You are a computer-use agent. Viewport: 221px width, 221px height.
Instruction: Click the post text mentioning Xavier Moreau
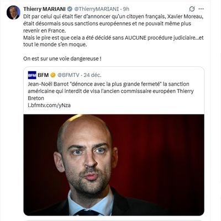pos(113,23)
